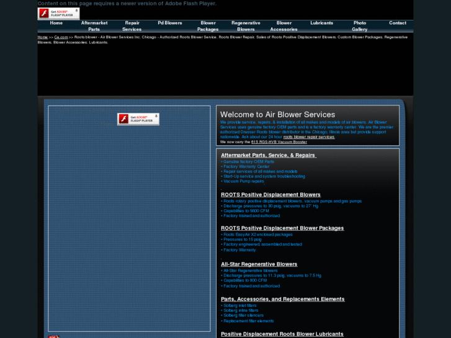Click 'Genuine factory OEM Parts' bullet text

pyautogui.click(x=249, y=162)
